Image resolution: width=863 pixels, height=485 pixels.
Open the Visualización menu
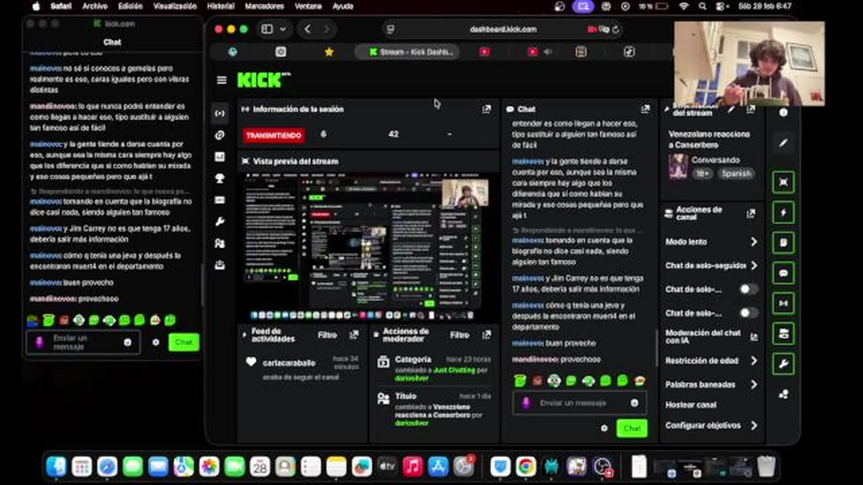175,6
